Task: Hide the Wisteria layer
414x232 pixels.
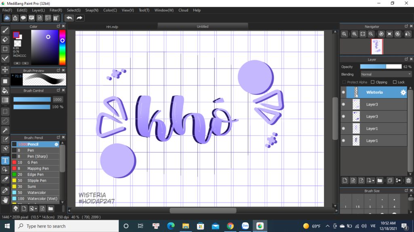Action: (x=343, y=92)
